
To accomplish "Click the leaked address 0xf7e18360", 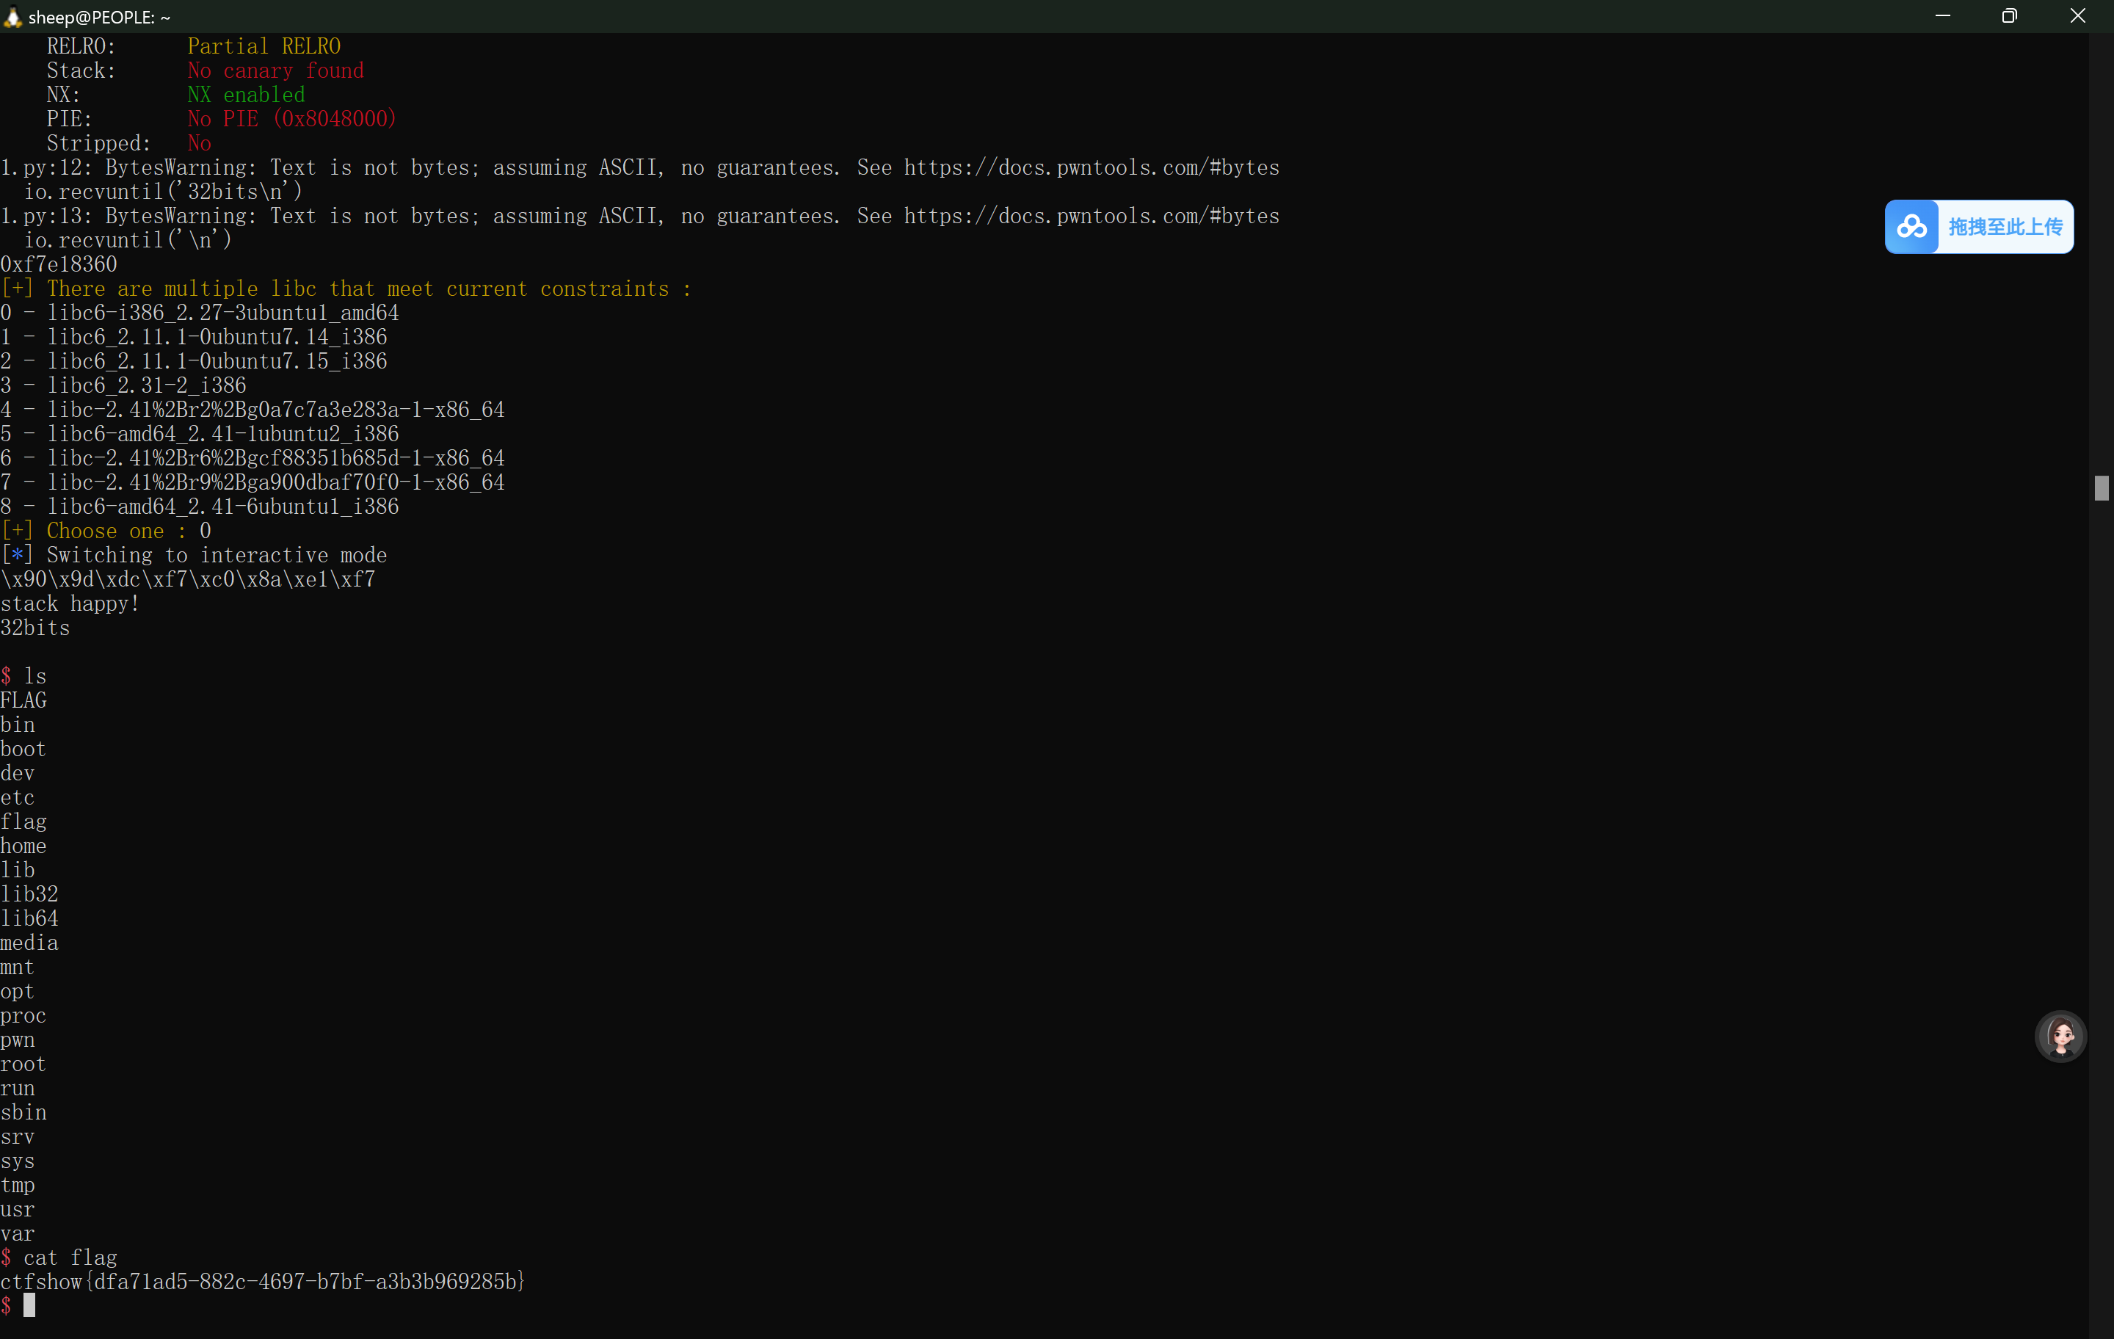I will (x=59, y=264).
